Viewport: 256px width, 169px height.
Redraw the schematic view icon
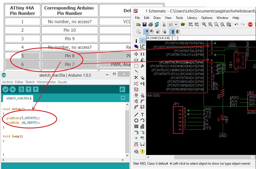click(x=223, y=25)
